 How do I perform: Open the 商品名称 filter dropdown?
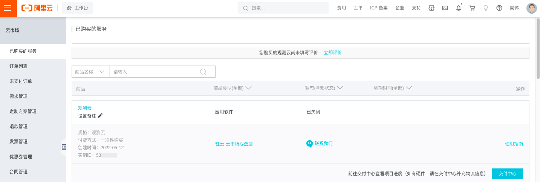click(90, 72)
